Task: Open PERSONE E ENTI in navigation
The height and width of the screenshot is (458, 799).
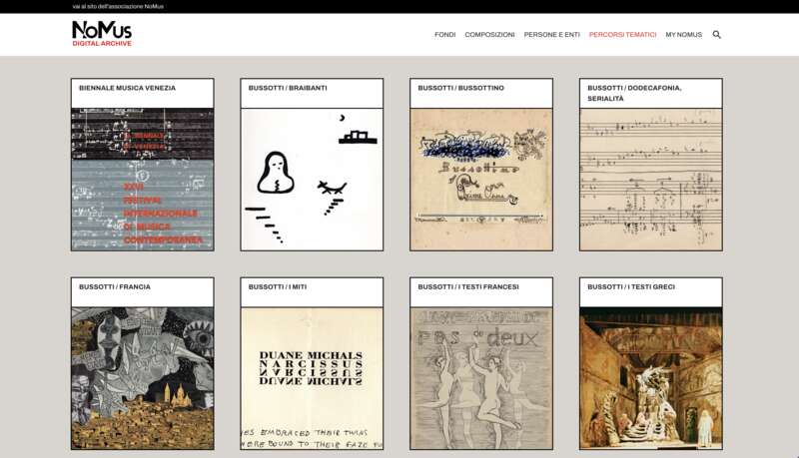Action: click(552, 35)
